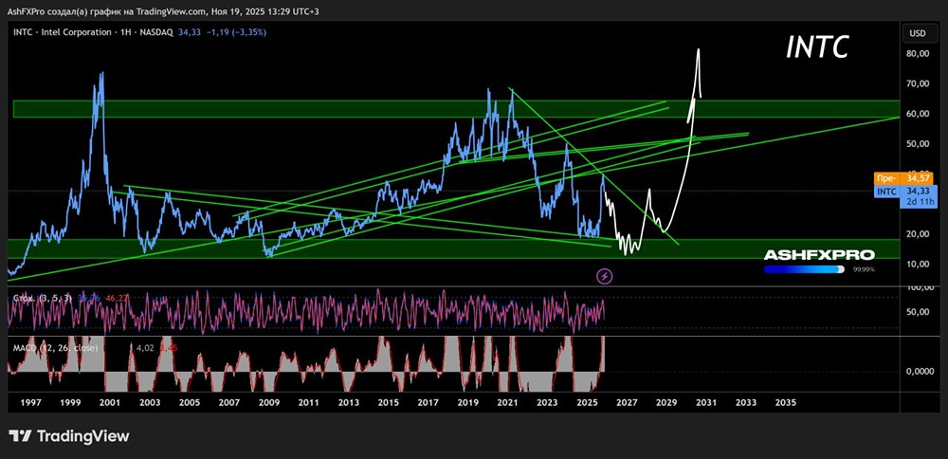Viewport: 948px width, 459px height.
Task: Click the 2035 label on time axis
Action: (785, 402)
